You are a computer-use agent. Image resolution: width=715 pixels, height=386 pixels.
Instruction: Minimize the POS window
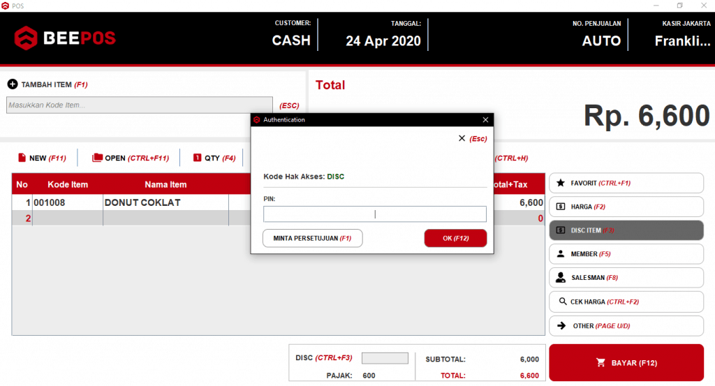[x=656, y=6]
